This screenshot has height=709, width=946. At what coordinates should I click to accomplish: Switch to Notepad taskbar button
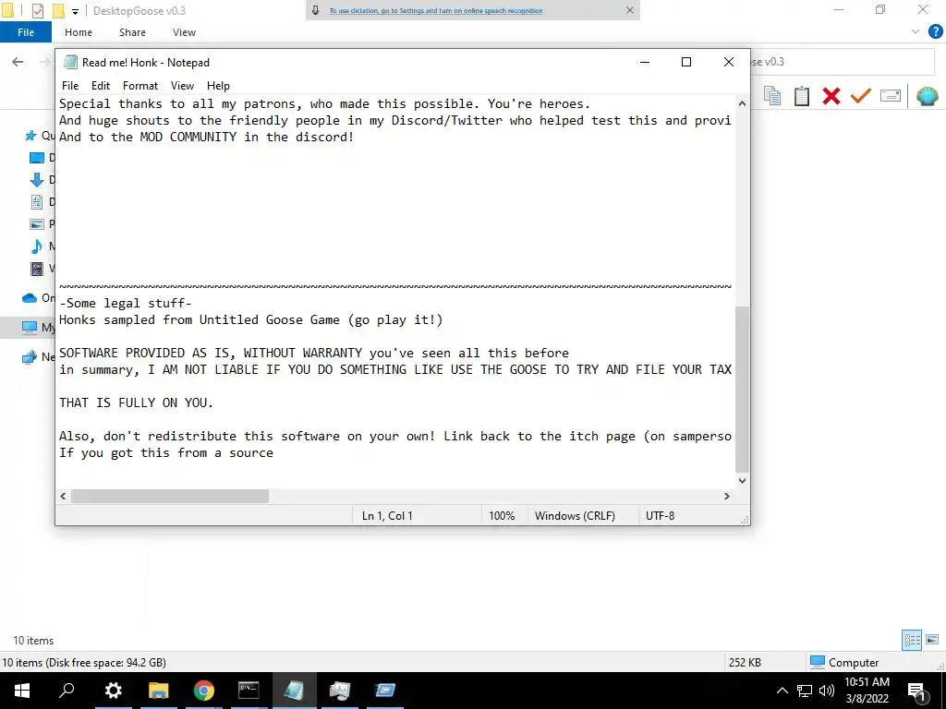[295, 691]
